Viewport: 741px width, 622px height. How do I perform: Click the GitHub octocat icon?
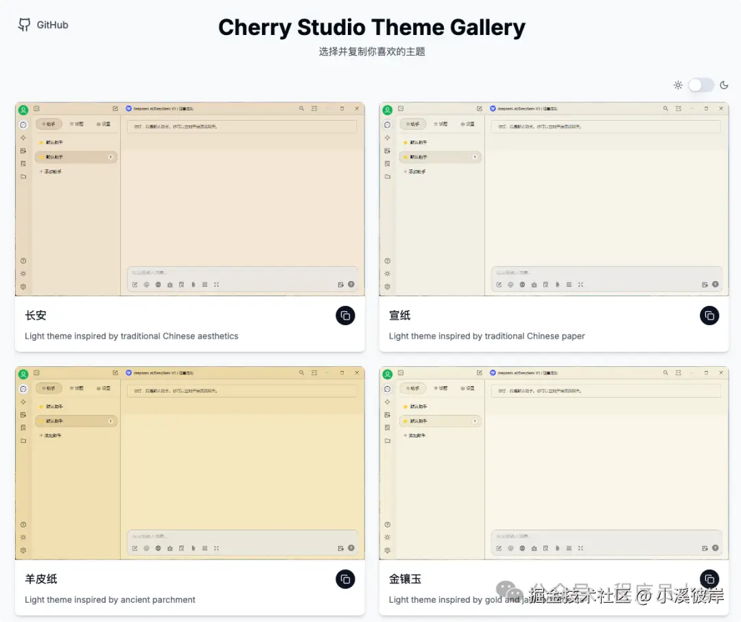pos(24,25)
